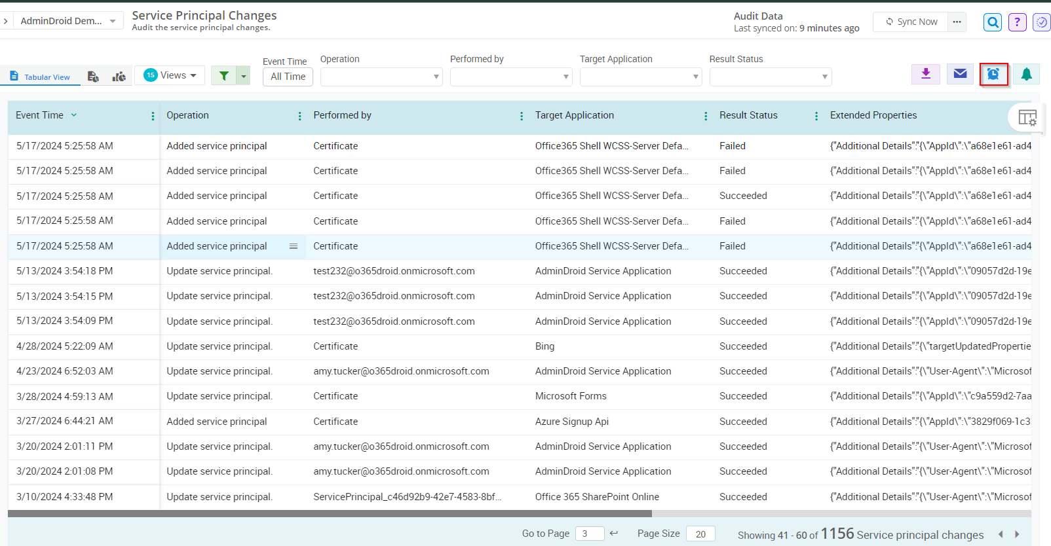Open the Result Status filter dropdown
The width and height of the screenshot is (1051, 546).
coord(771,77)
